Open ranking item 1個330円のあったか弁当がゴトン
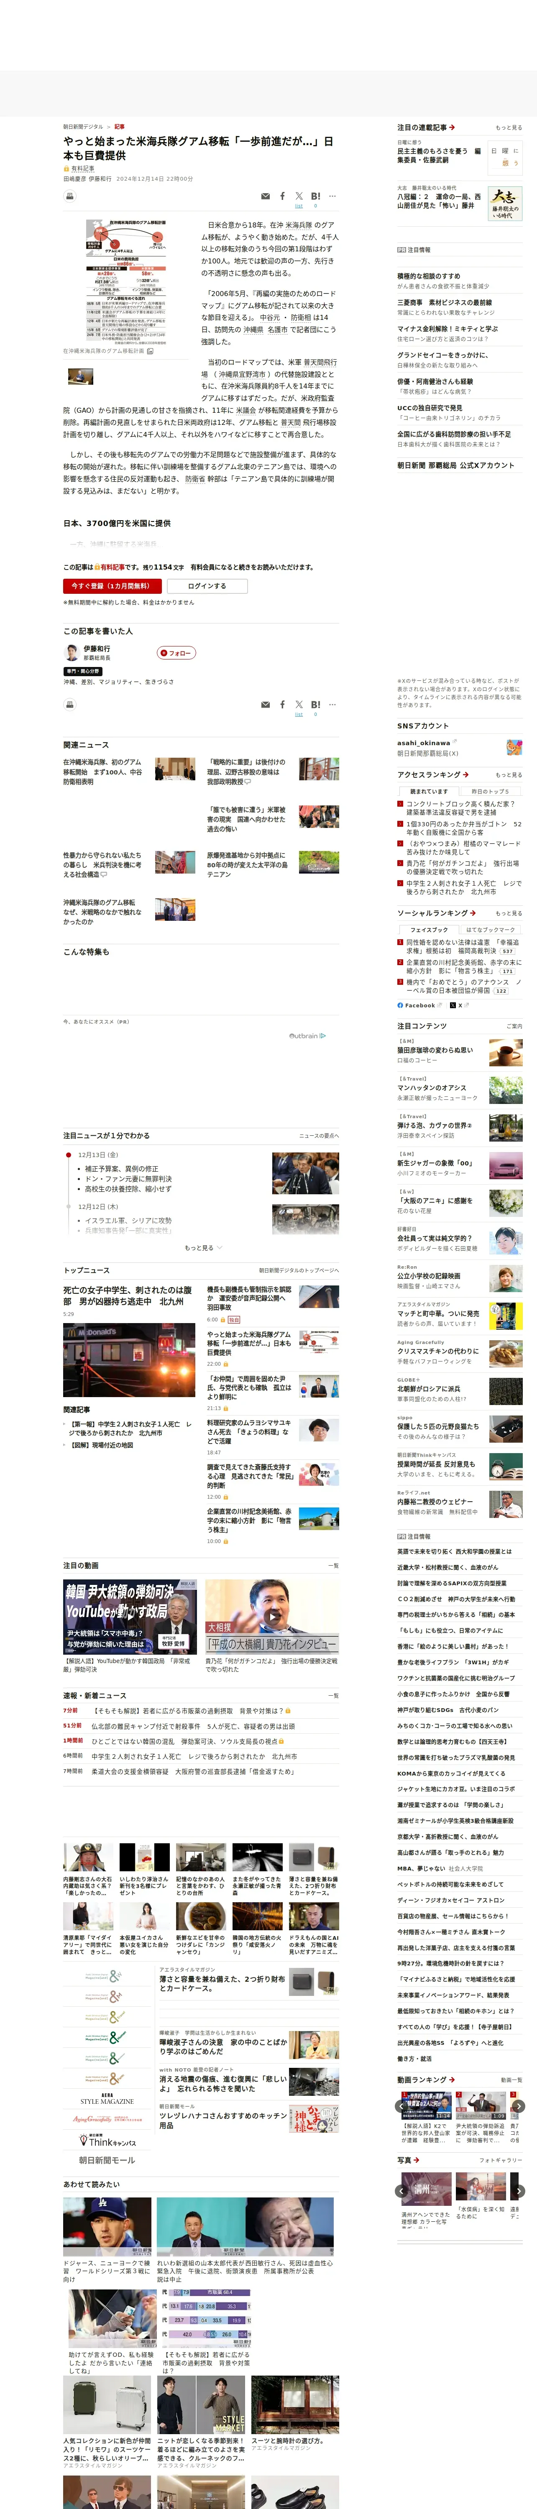 click(463, 828)
